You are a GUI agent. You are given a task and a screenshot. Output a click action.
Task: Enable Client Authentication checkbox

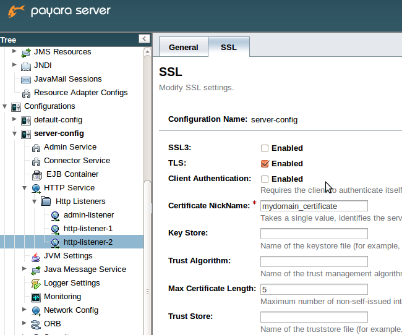pos(265,179)
